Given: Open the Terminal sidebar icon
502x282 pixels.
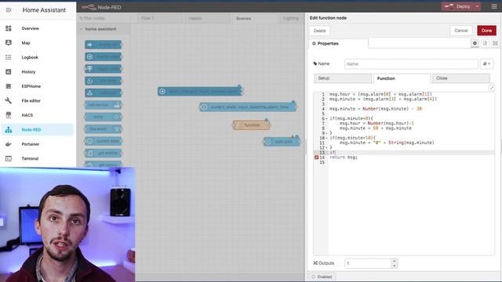Looking at the screenshot, I should pyautogui.click(x=9, y=158).
